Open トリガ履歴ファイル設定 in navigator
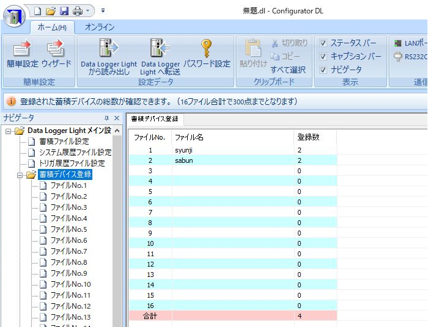Image resolution: width=428 pixels, height=327 pixels. (72, 163)
